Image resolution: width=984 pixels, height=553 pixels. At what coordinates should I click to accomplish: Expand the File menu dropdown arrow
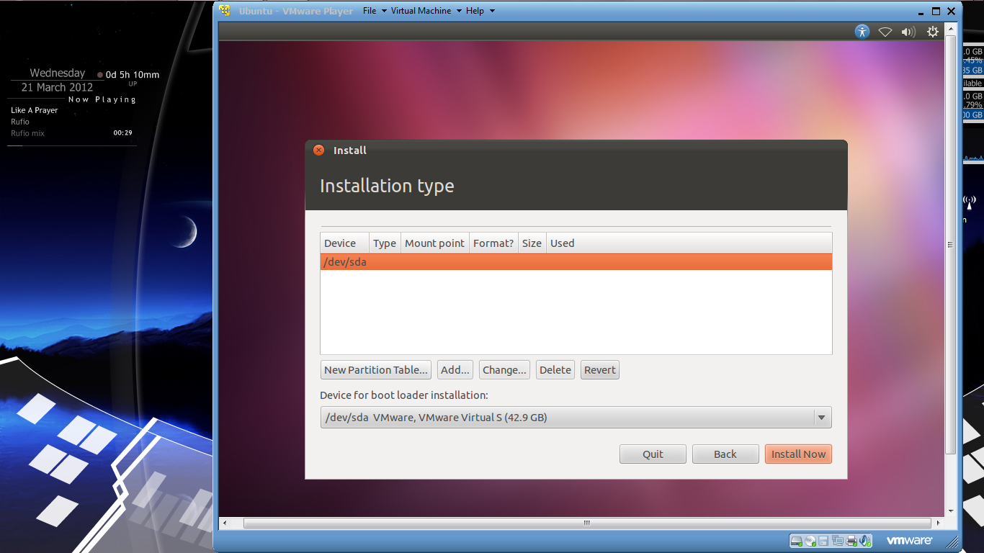[384, 11]
